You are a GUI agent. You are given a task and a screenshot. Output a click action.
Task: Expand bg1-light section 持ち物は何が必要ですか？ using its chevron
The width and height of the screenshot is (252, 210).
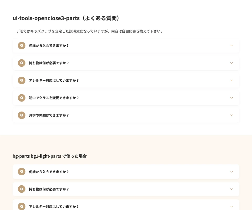coord(232,189)
